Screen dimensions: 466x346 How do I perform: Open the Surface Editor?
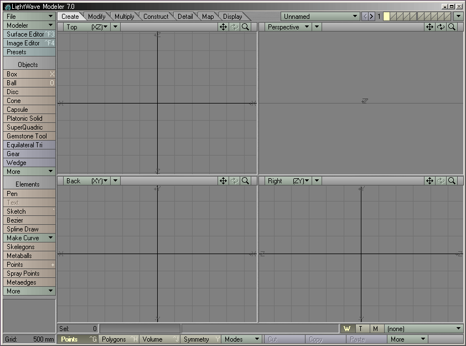pyautogui.click(x=25, y=34)
